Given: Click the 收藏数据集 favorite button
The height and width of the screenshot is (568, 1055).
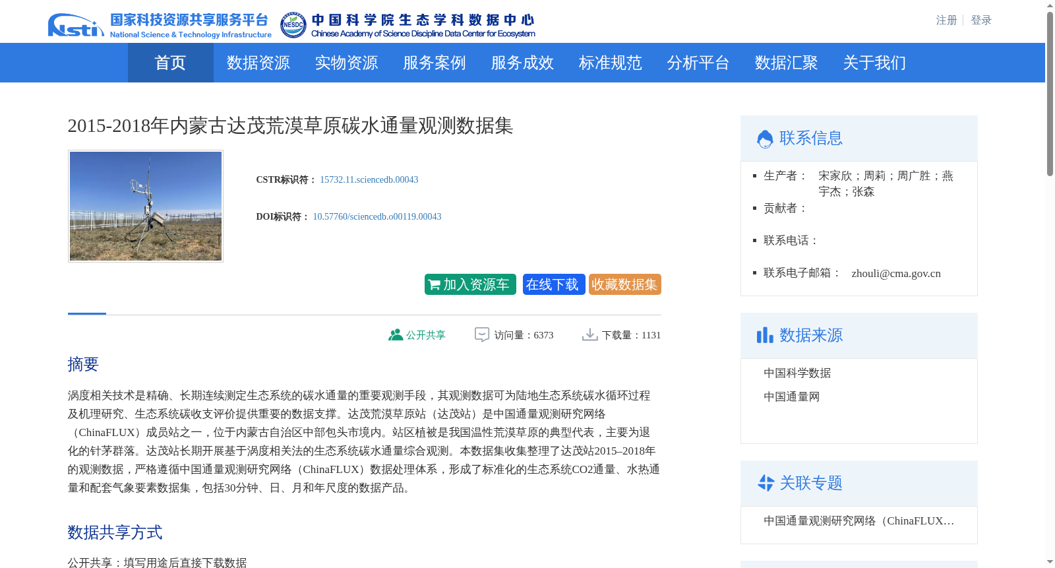Looking at the screenshot, I should [x=625, y=284].
